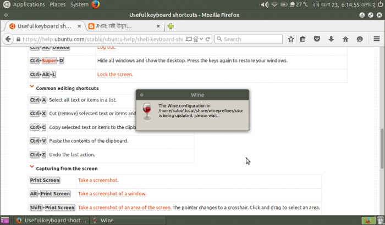Open the trash icon in bottom panel
The height and width of the screenshot is (225, 385).
pyautogui.click(x=381, y=221)
